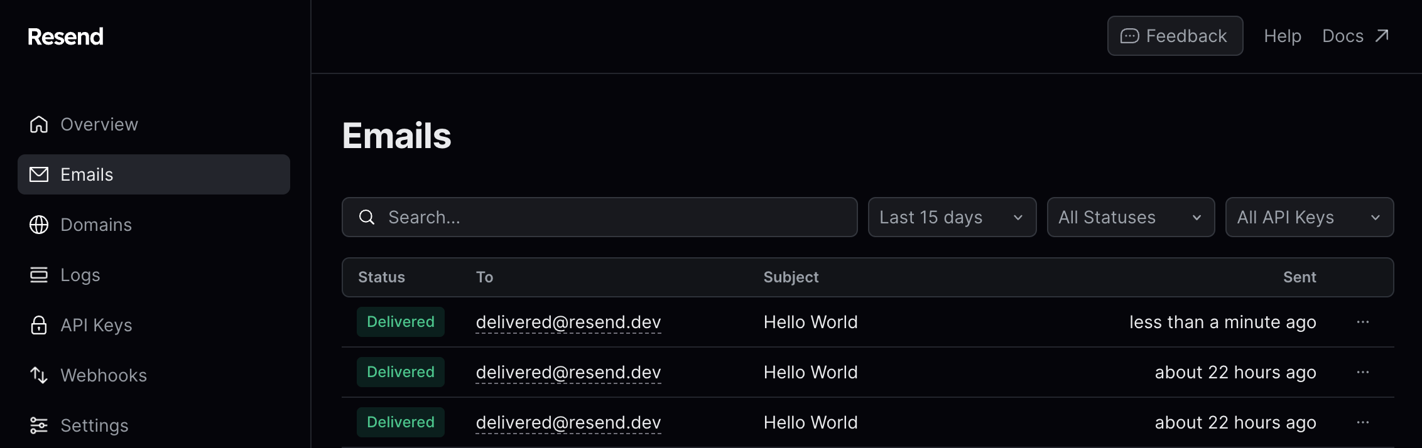Open recipient address of less-than-a-minute-ago email
The width and height of the screenshot is (1422, 448).
click(x=568, y=322)
